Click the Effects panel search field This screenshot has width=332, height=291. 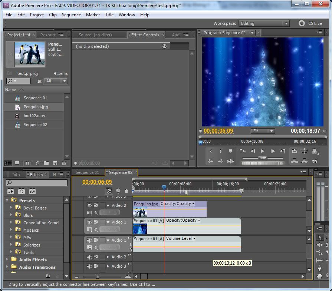coord(37,182)
